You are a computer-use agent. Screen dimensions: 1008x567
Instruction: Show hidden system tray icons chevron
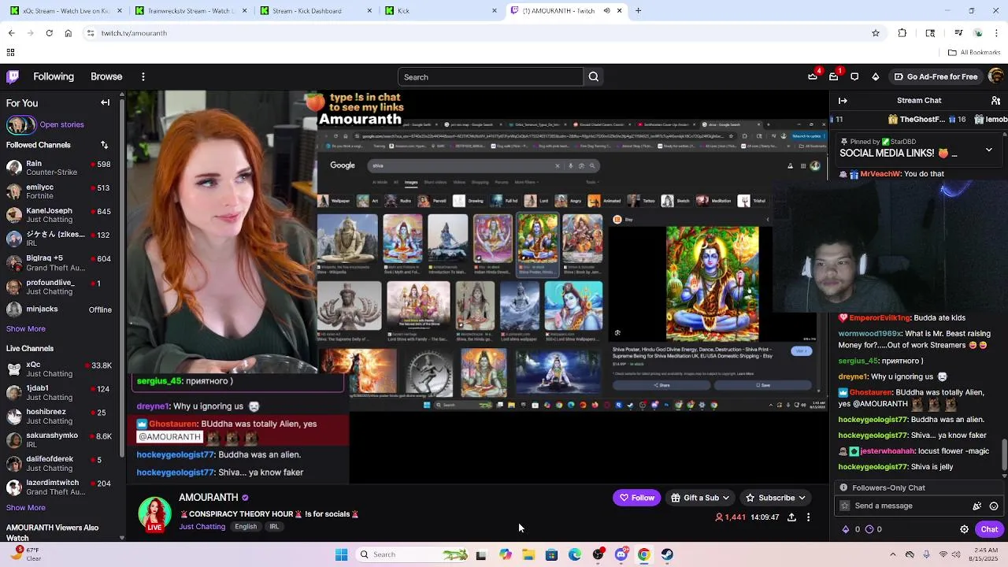click(892, 554)
